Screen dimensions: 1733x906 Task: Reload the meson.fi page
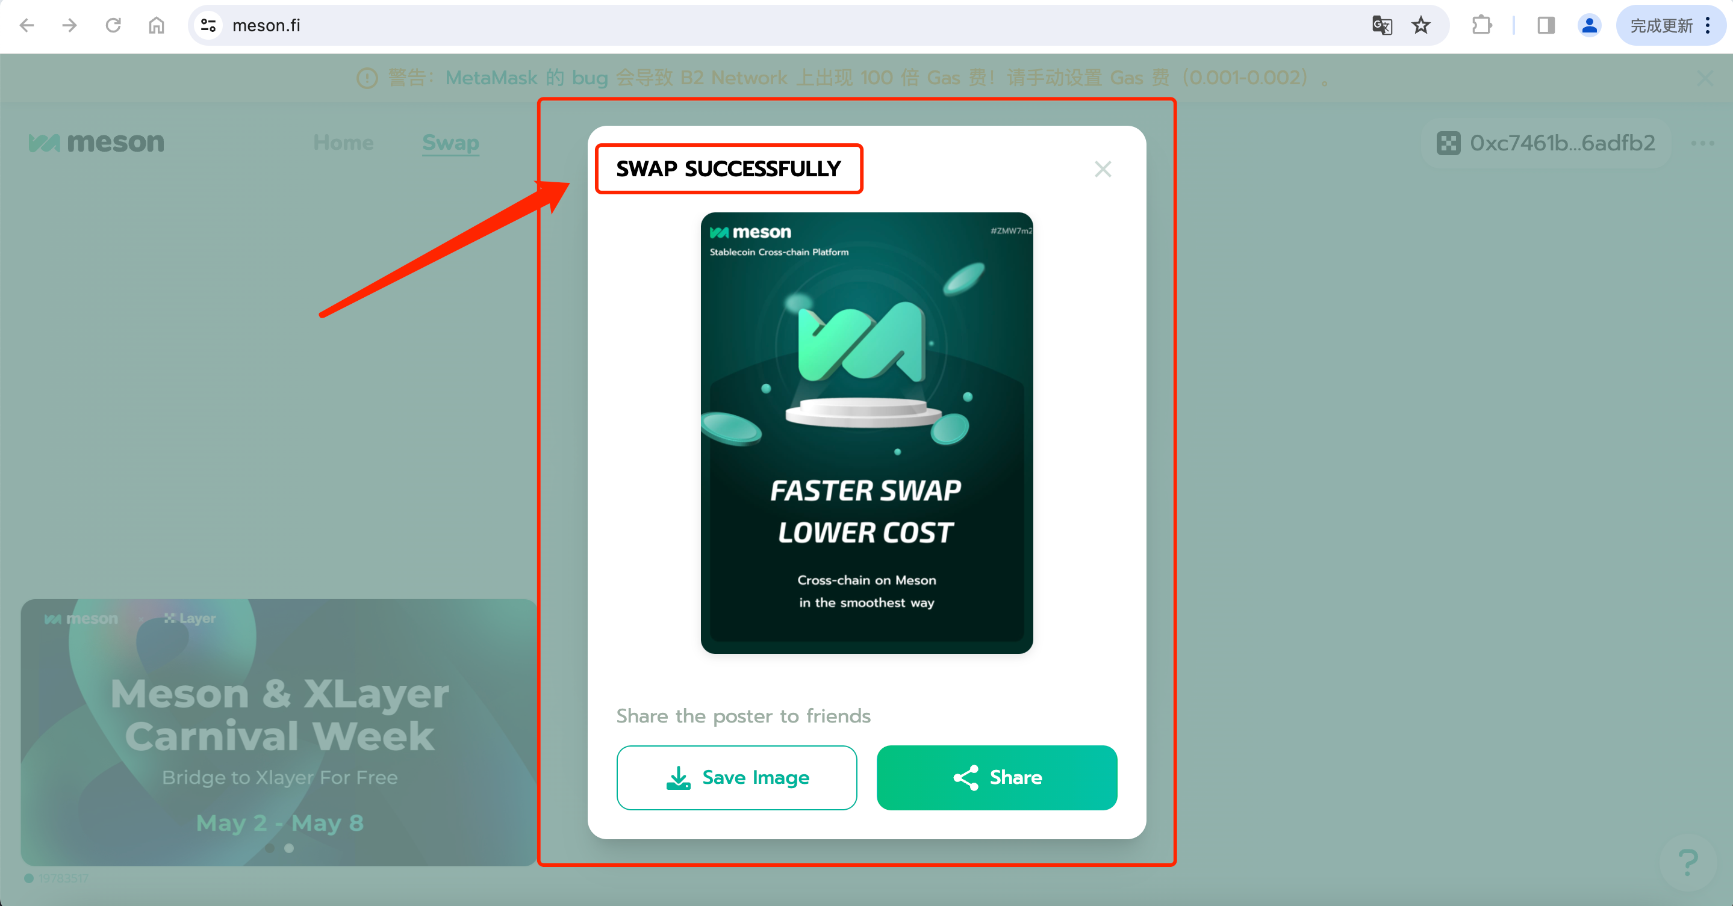point(113,25)
